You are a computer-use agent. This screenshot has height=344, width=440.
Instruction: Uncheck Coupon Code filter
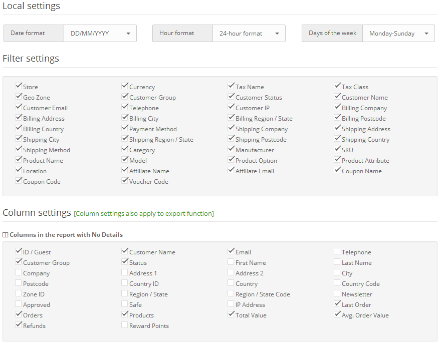[x=19, y=181]
